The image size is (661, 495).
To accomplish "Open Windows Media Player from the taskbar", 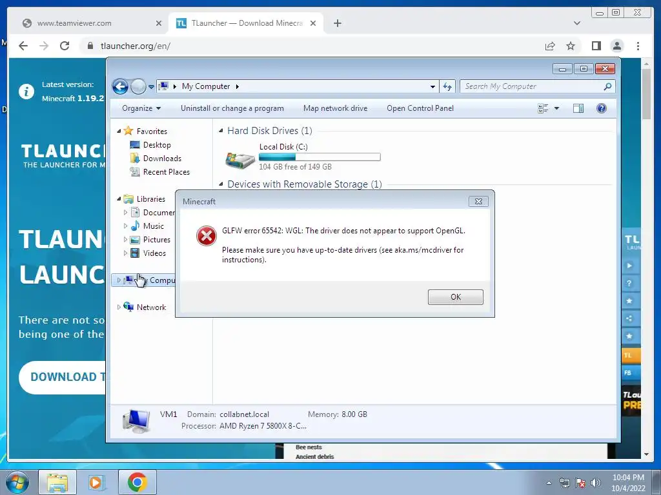I will point(97,482).
